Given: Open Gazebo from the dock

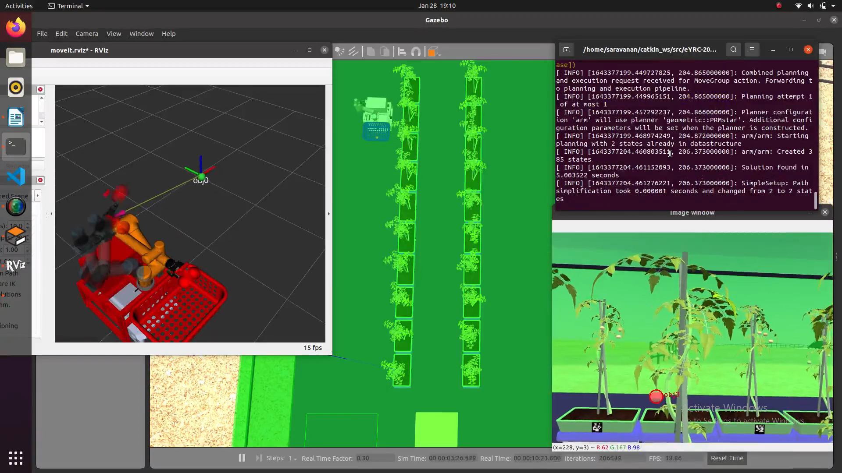Looking at the screenshot, I should coord(16,236).
